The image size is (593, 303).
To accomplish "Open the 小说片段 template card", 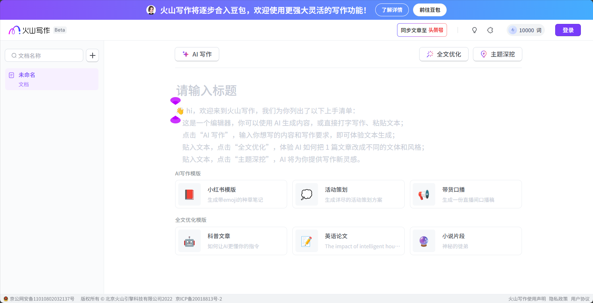I will click(x=466, y=241).
